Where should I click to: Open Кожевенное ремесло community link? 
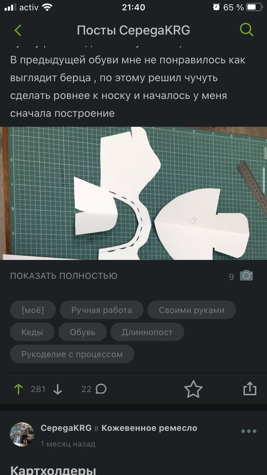[150, 428]
